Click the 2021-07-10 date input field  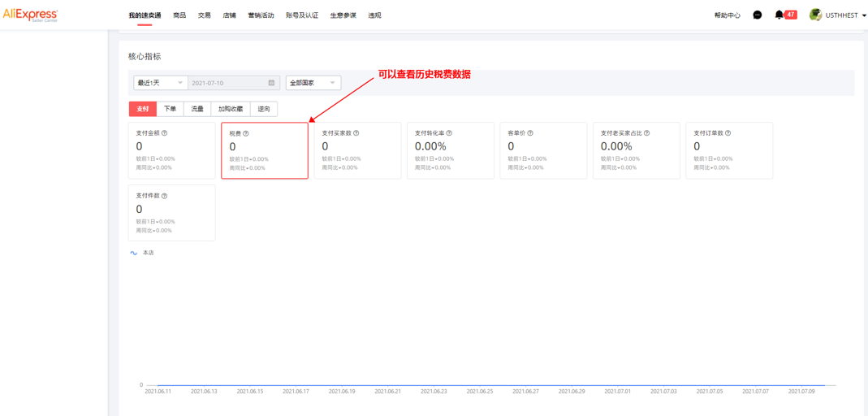tap(227, 83)
